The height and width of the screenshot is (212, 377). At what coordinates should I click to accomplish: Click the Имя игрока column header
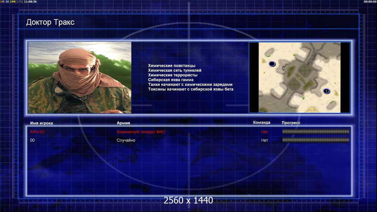pyautogui.click(x=41, y=123)
